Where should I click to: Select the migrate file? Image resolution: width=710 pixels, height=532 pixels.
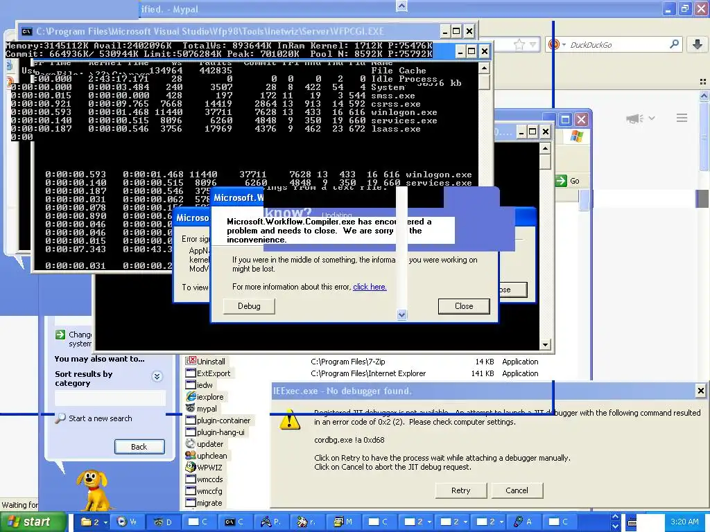click(x=209, y=503)
